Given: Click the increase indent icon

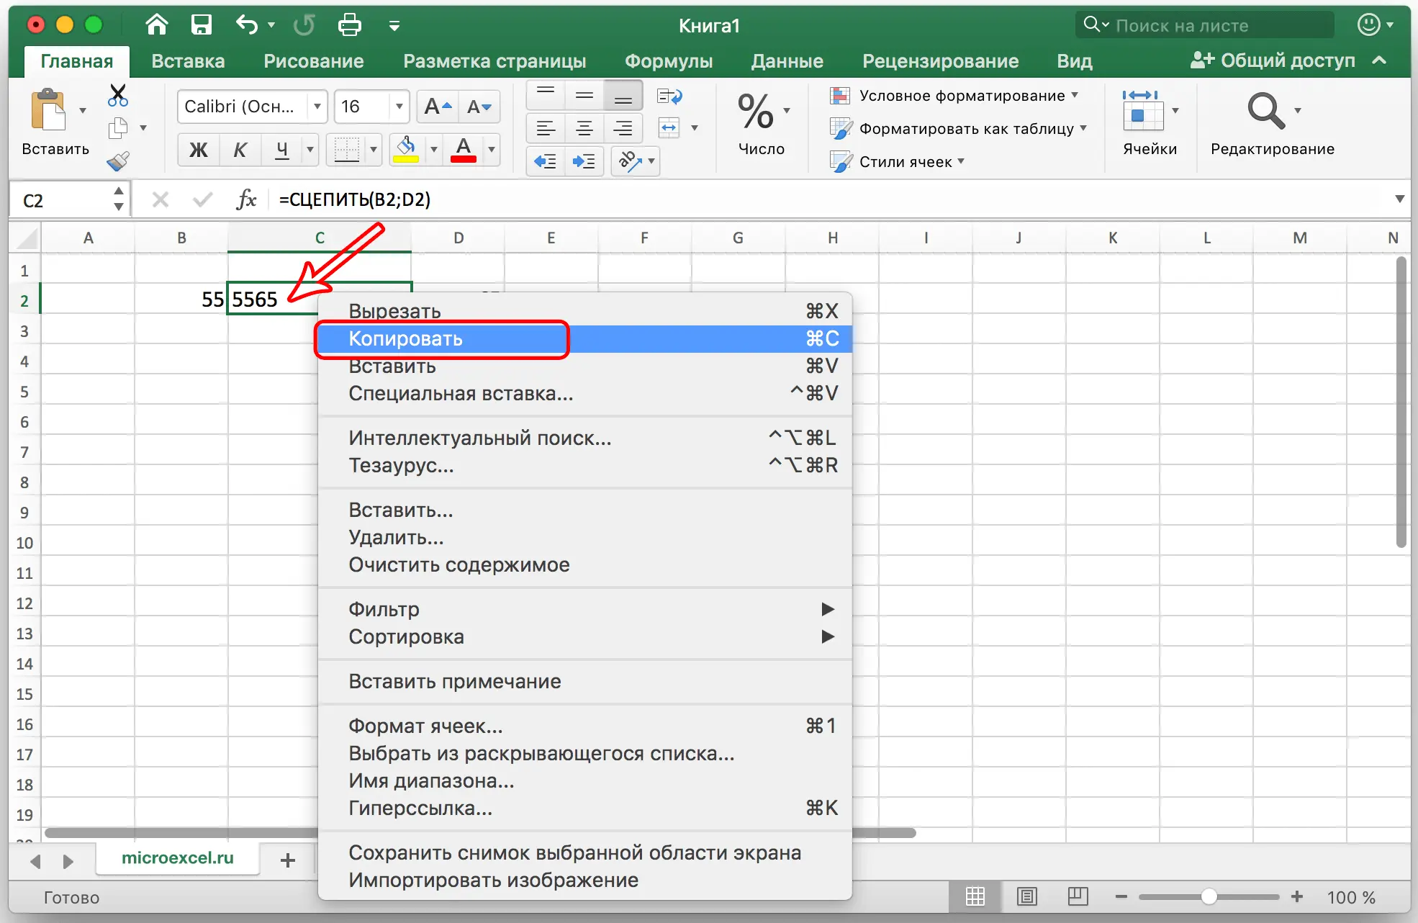Looking at the screenshot, I should pyautogui.click(x=584, y=161).
